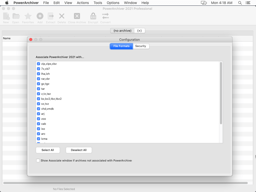The image size is (256, 192).
Task: Open the File menu
Action: coord(46,3)
